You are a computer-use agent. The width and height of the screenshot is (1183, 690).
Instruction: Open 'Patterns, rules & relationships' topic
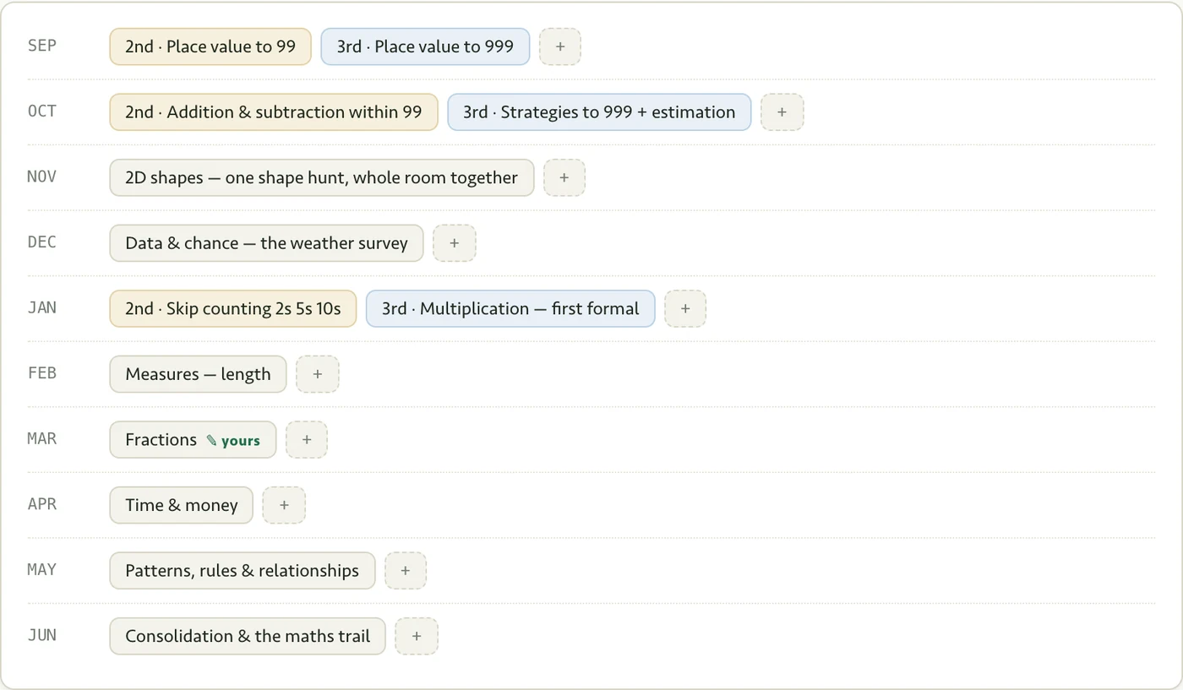pos(243,570)
